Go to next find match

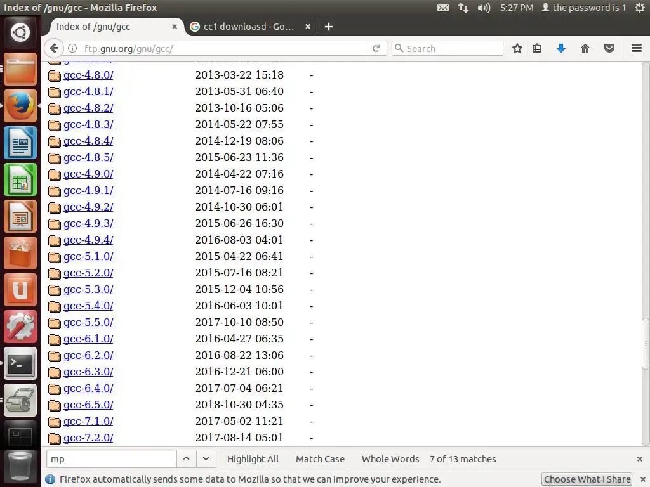206,459
